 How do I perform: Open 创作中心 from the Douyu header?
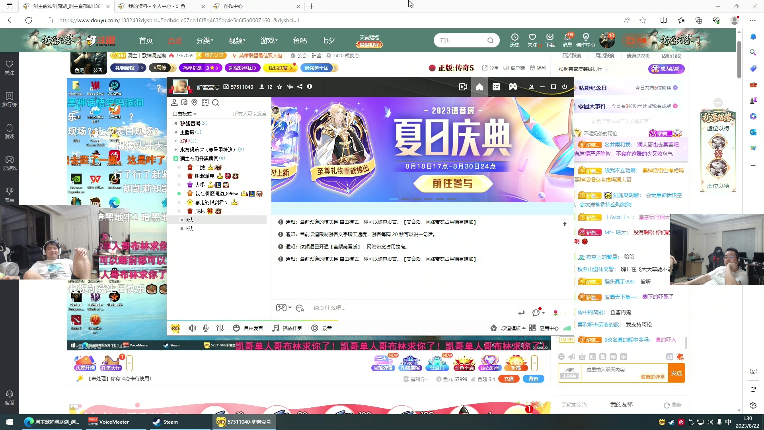pos(586,40)
